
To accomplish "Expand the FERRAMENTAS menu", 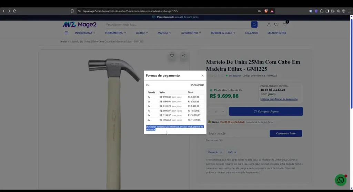I will [115, 33].
